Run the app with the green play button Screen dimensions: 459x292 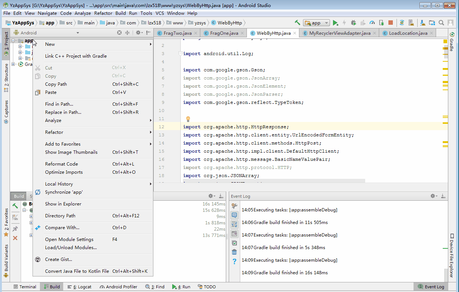pyautogui.click(x=335, y=23)
